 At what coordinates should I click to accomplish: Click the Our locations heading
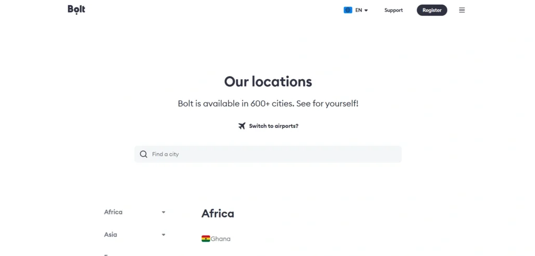coord(268,82)
